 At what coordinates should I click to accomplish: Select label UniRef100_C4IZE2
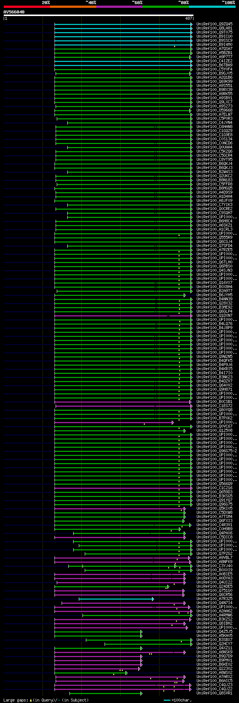coord(214,61)
